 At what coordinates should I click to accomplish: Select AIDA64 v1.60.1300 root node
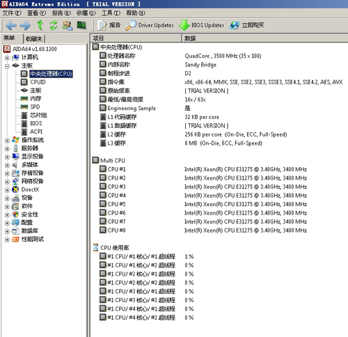coord(34,49)
